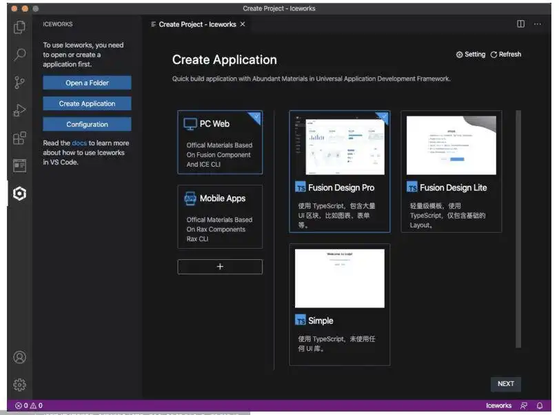Viewport: 559px width, 415px height.
Task: Click the Simple template title text
Action: coord(321,321)
